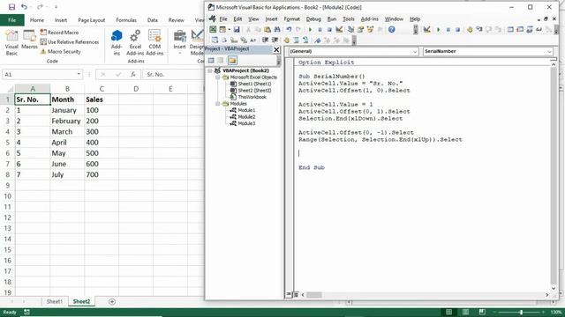Click the Reset stop icon in Standard toolbar
Screen dimensions: 565x317
click(x=329, y=29)
